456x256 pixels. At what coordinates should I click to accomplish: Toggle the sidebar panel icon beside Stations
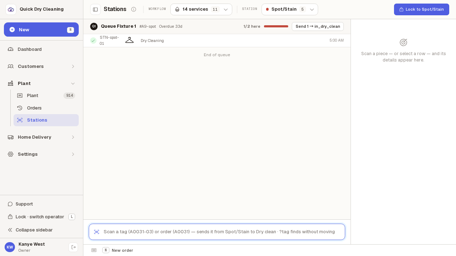tap(95, 9)
